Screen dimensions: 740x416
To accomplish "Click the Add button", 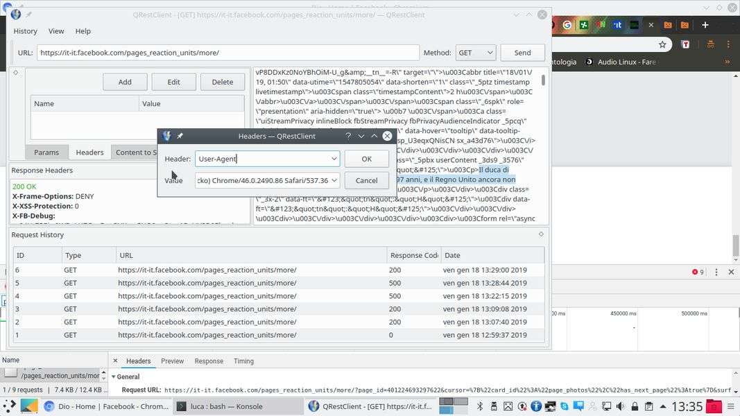I will pos(125,82).
